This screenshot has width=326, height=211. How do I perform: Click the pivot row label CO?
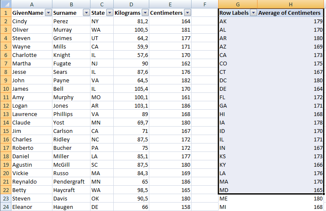(x=238, y=63)
